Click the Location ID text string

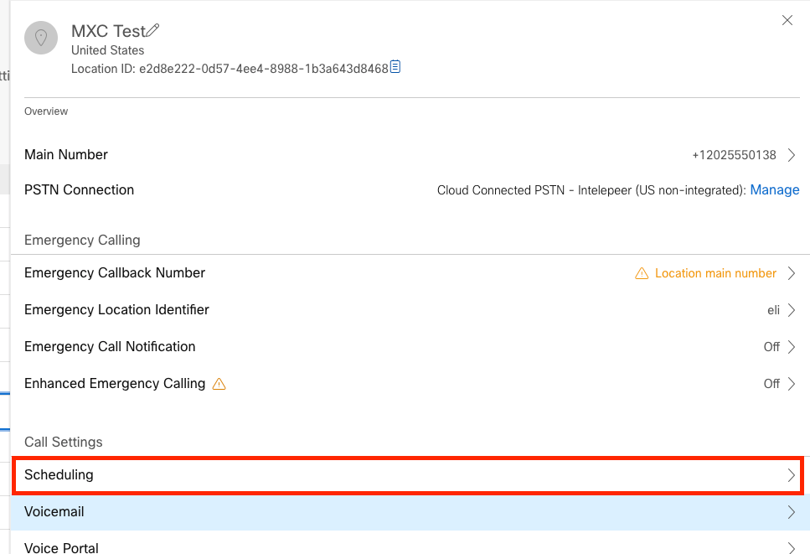[230, 69]
